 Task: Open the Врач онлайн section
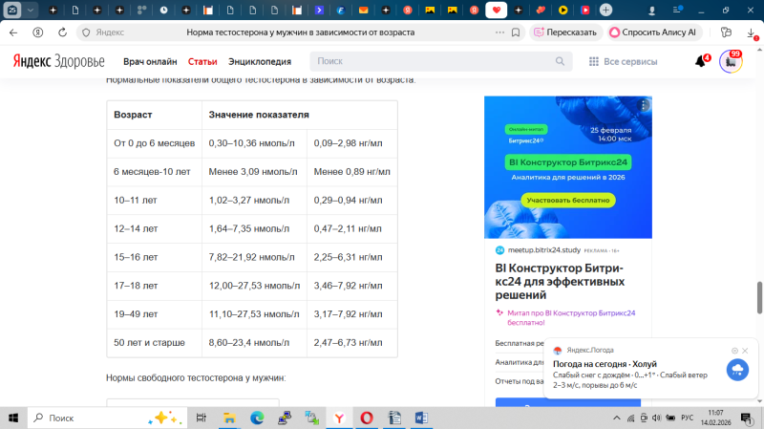(x=150, y=61)
